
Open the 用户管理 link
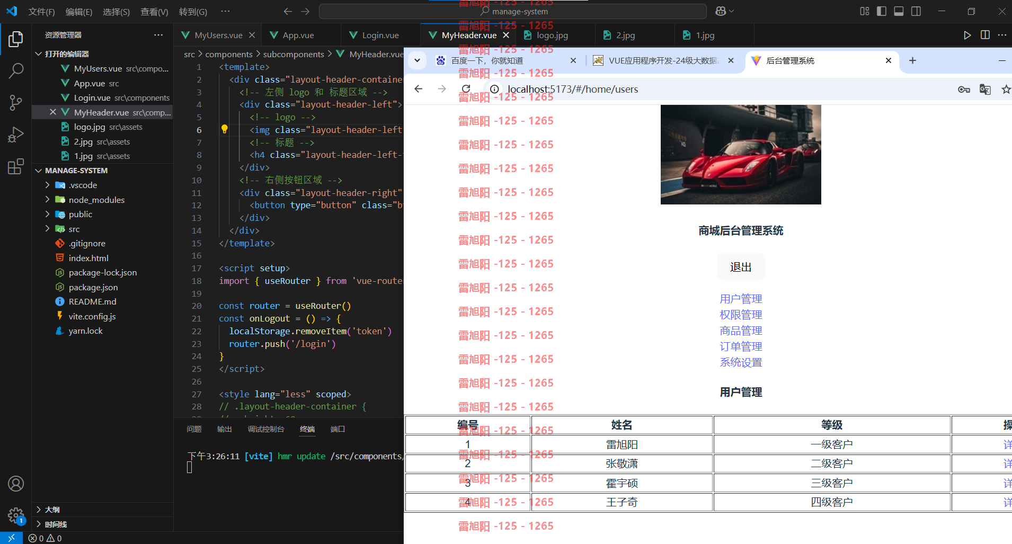pos(741,299)
